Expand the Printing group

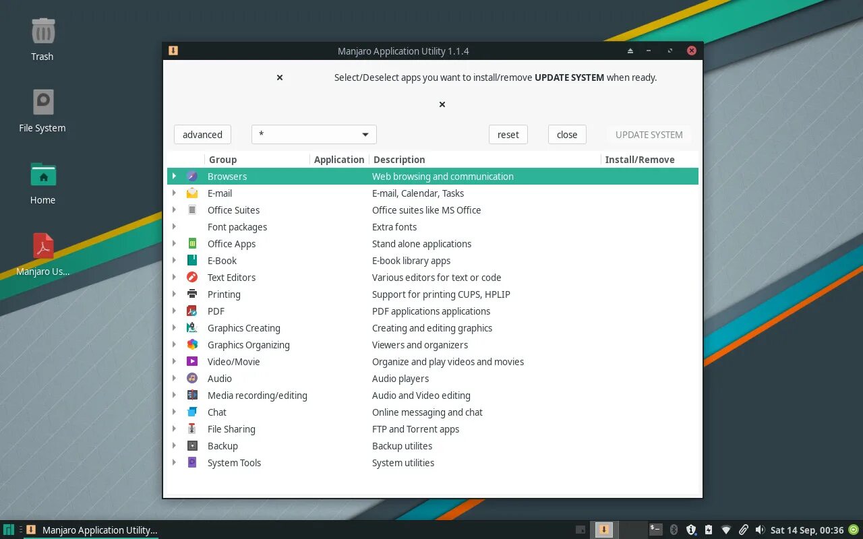pos(174,294)
